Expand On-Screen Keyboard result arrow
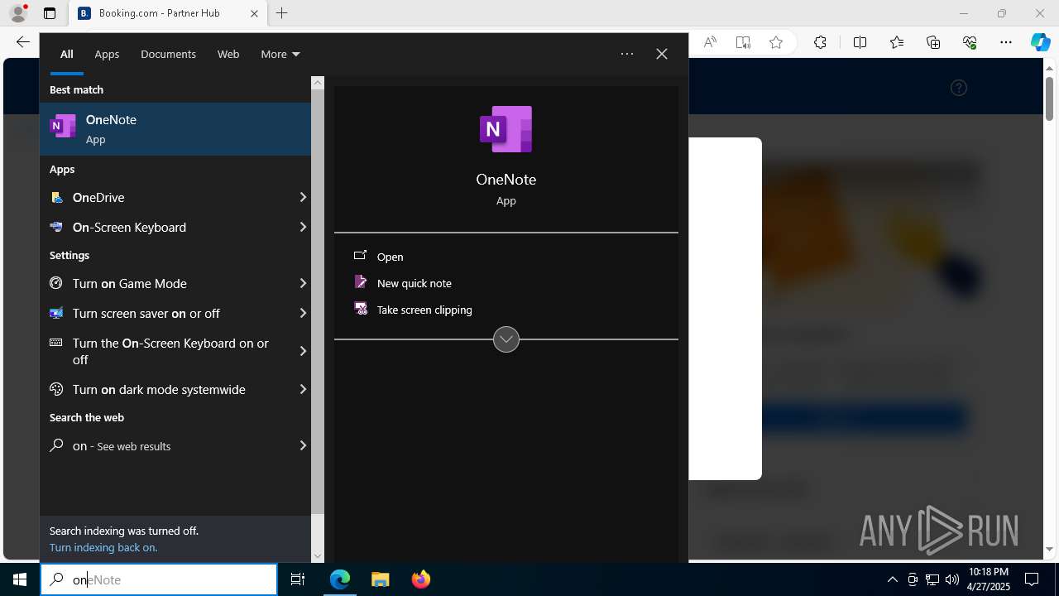Viewport: 1059px width, 596px height. pos(303,227)
